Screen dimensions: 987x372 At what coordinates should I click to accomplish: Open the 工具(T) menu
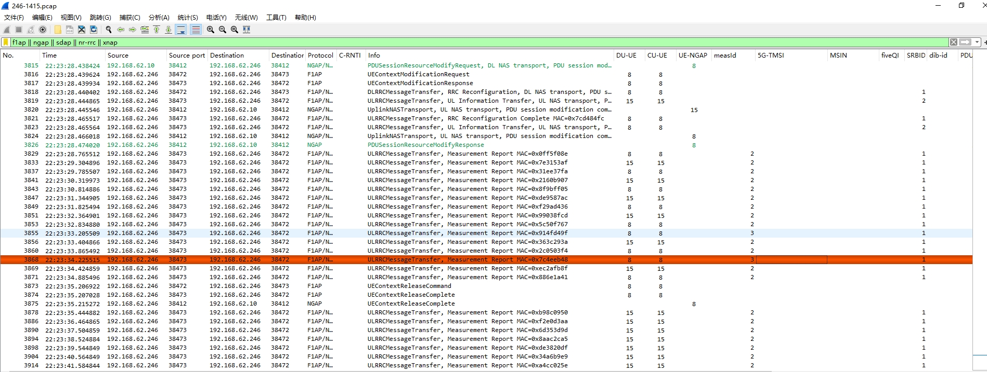coord(276,18)
